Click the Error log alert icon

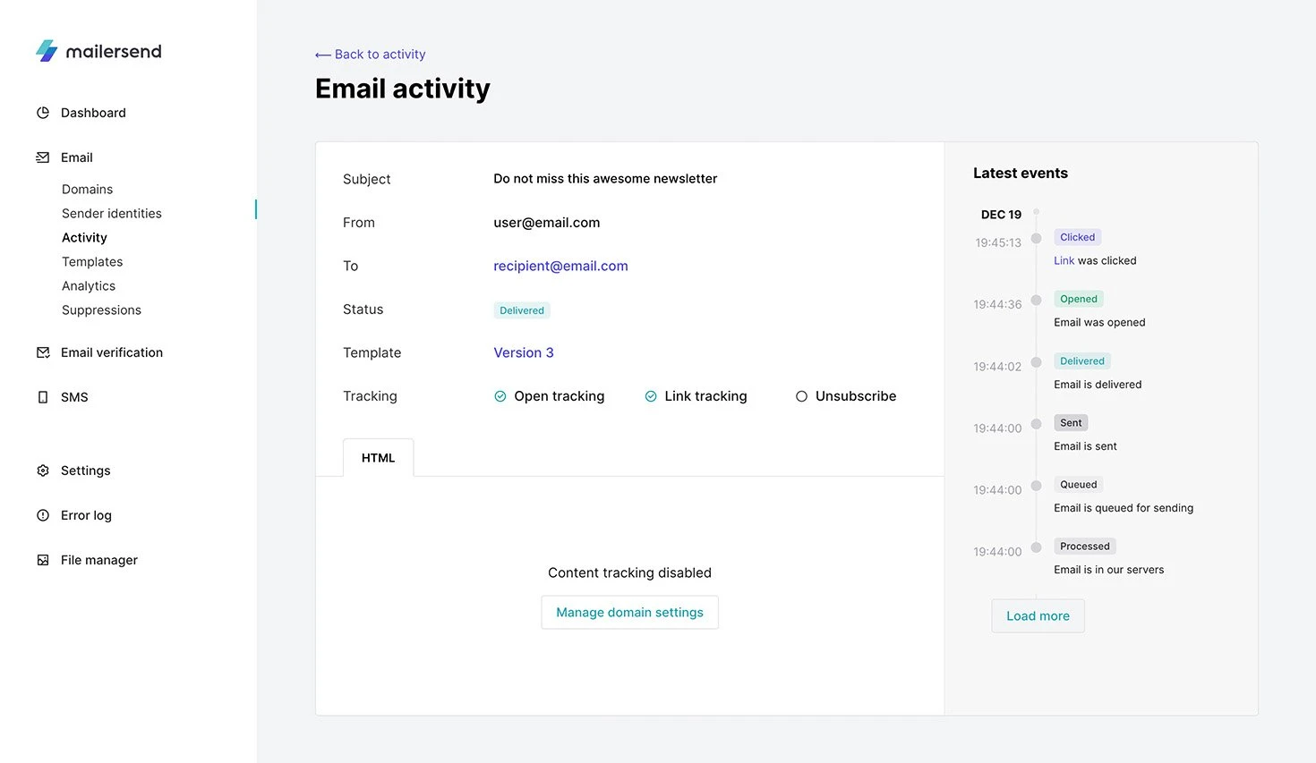point(43,515)
